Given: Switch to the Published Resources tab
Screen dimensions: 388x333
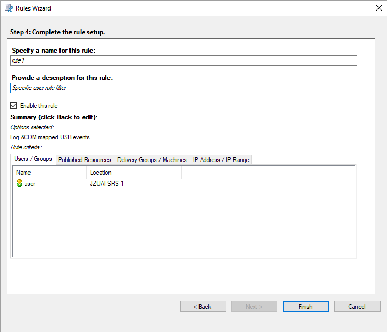Looking at the screenshot, I should click(85, 160).
